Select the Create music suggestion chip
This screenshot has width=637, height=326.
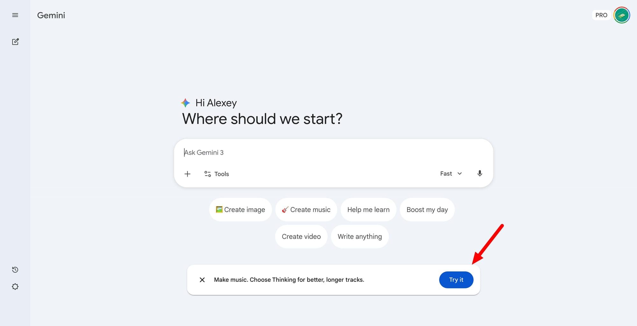pyautogui.click(x=306, y=210)
